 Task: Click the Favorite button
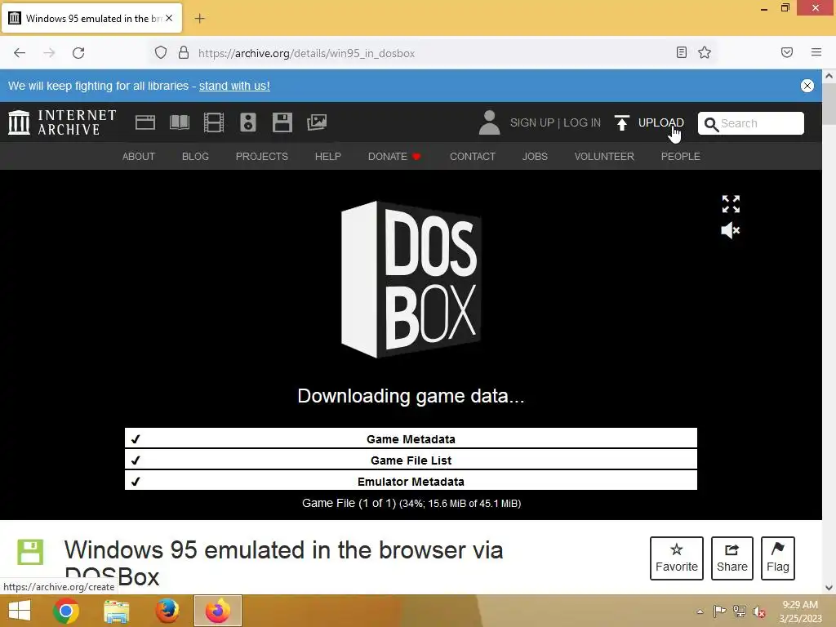coord(677,558)
